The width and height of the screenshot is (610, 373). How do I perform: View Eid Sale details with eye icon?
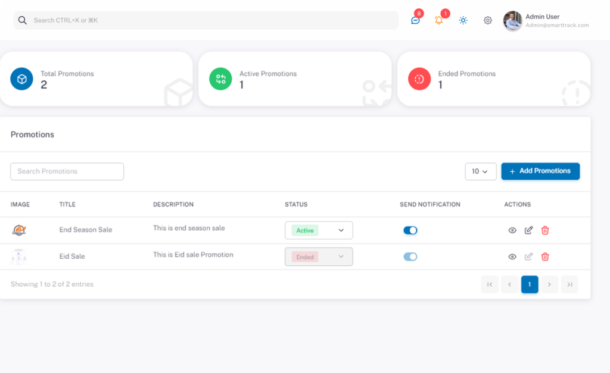point(512,257)
